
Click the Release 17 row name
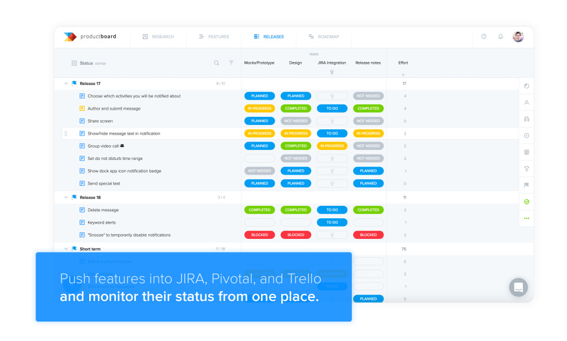tap(90, 83)
